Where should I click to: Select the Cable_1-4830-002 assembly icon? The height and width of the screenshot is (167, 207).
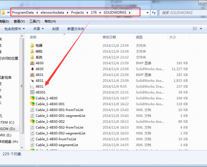(32, 121)
